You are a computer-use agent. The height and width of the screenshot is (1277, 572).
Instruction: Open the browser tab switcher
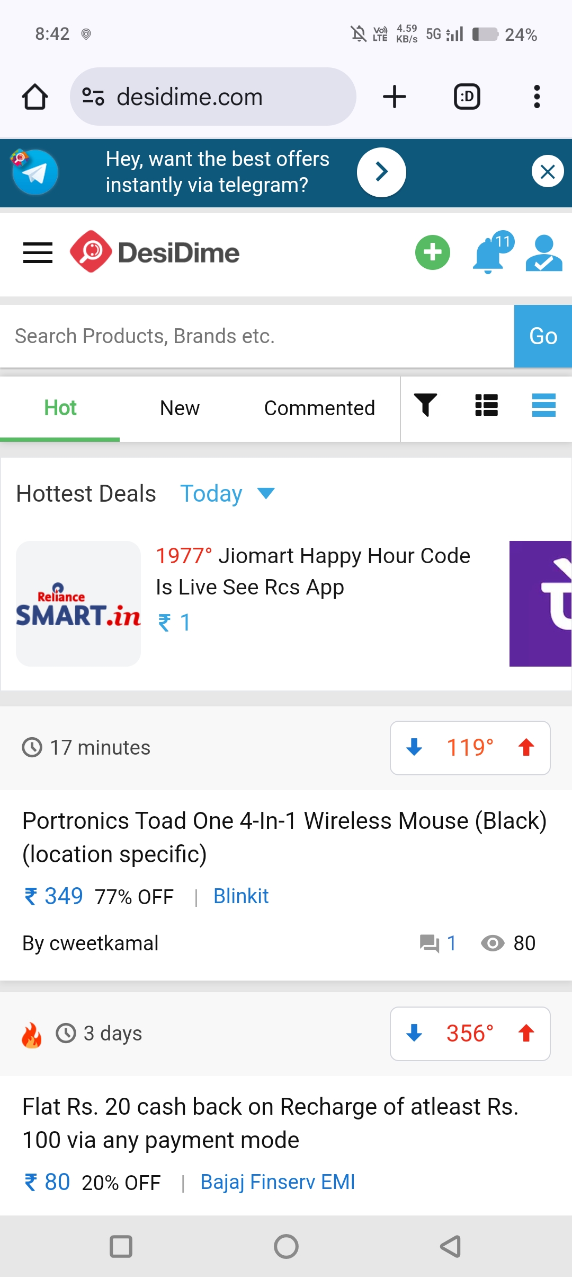467,97
